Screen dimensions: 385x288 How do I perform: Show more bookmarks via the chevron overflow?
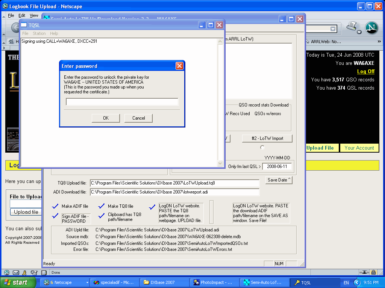click(379, 41)
